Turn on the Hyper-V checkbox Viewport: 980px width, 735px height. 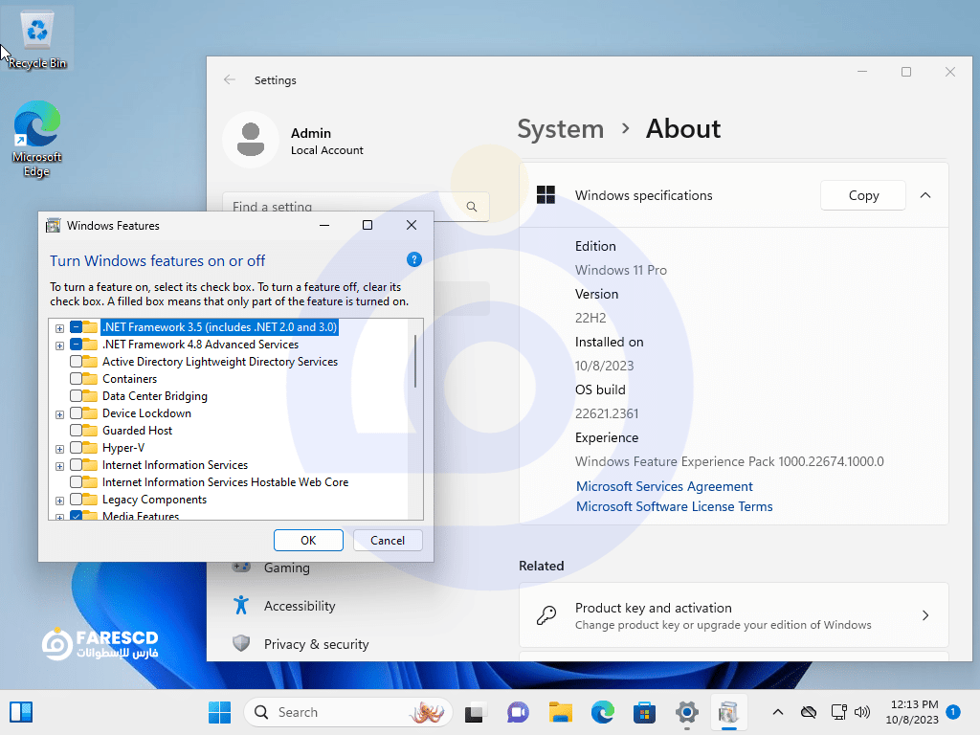[77, 448]
